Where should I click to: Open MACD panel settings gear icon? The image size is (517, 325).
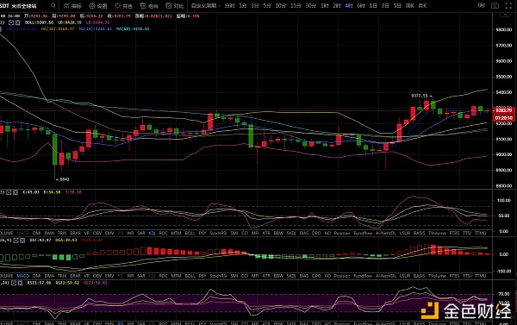(16, 241)
